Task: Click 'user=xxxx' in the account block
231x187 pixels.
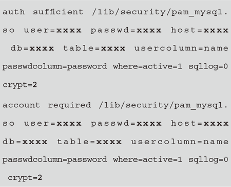Action: point(52,124)
